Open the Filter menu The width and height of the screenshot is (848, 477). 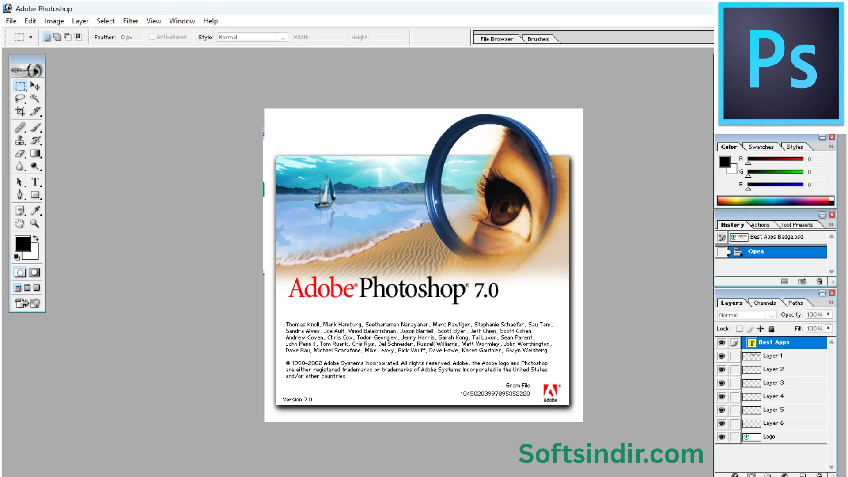click(130, 21)
